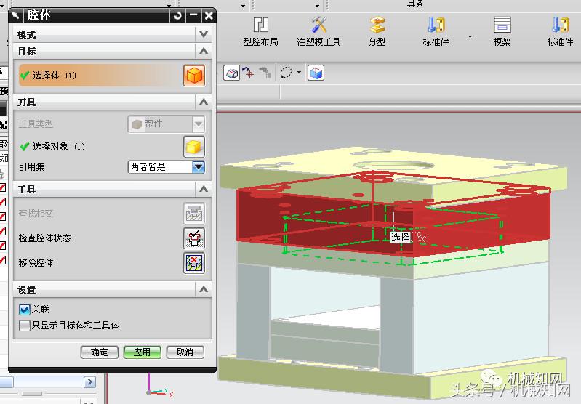Open the 注塑模工具 mold tools
The width and height of the screenshot is (581, 404).
pos(318,32)
